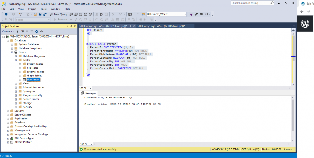Open the @Business_Where find dropdown

185,14
